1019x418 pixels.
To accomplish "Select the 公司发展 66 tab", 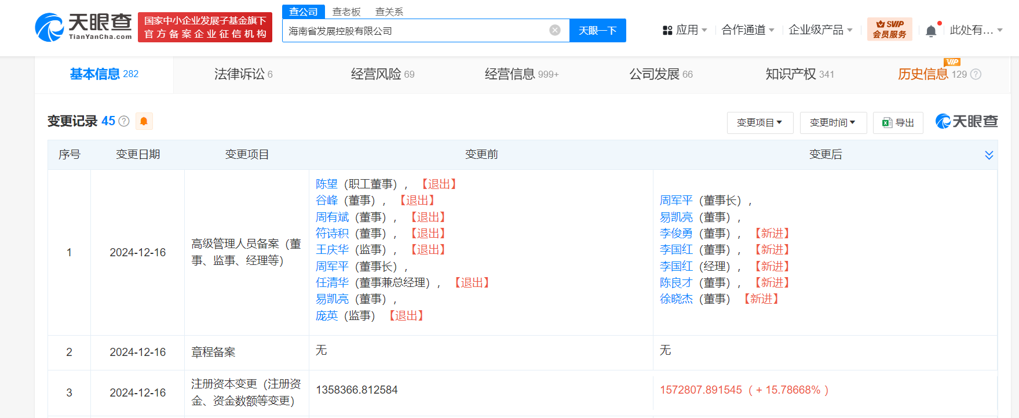I will pos(661,74).
